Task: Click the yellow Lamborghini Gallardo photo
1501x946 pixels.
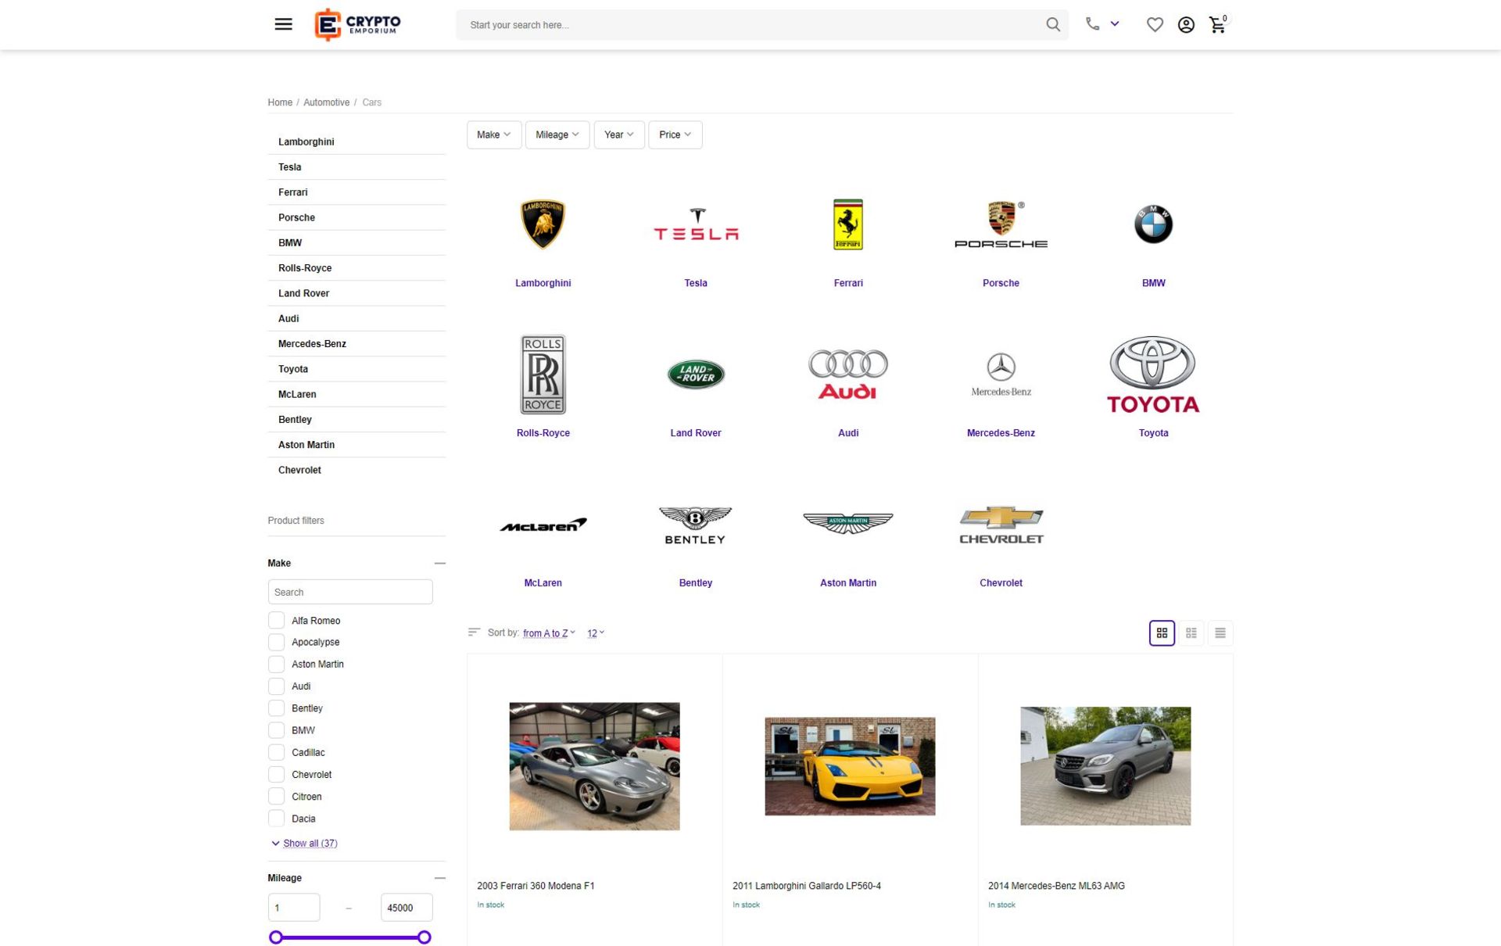Action: pos(850,766)
